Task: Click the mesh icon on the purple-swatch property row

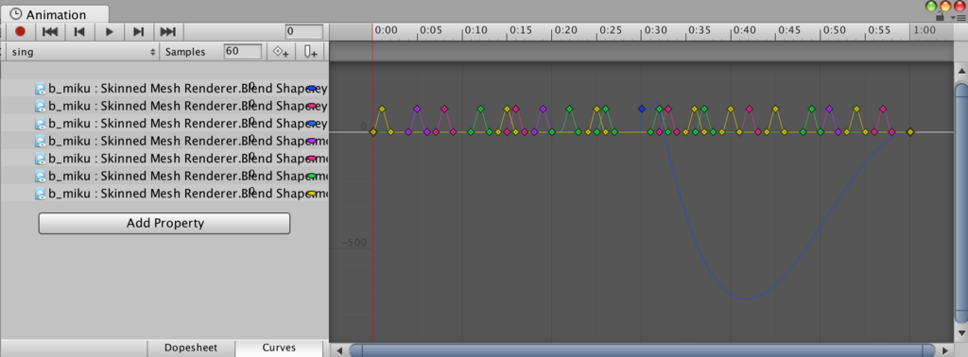Action: (41, 142)
